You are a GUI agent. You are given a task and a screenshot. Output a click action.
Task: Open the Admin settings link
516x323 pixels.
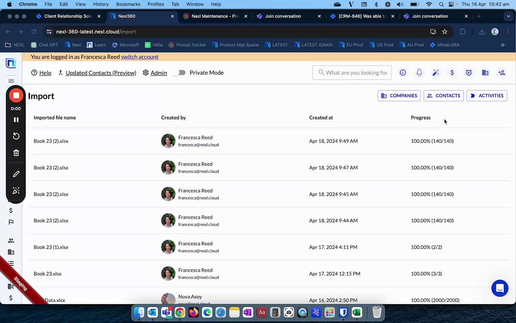click(155, 73)
